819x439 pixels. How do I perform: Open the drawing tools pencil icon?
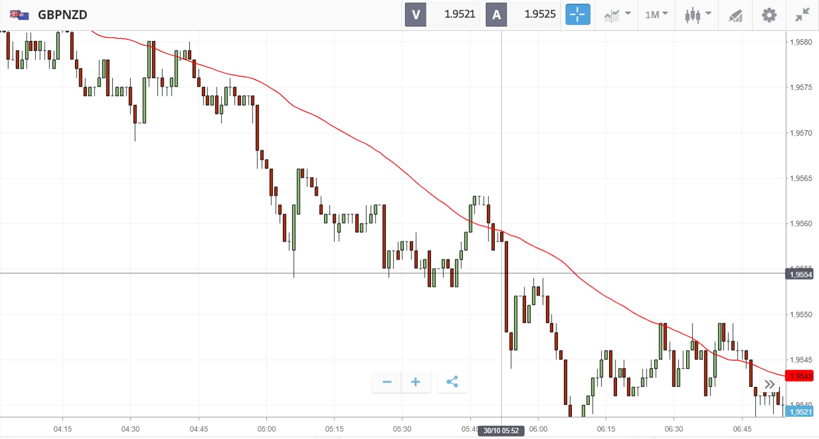click(736, 15)
